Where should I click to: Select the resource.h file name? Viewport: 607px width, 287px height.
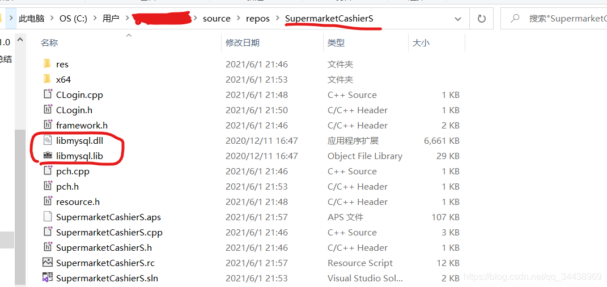[x=78, y=202]
